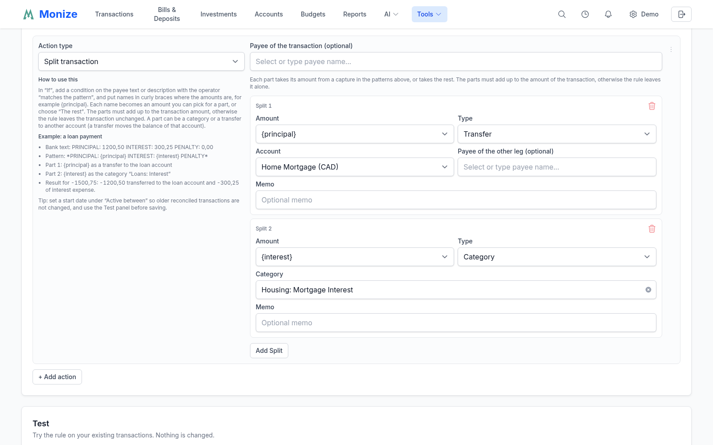Open the search magnifier icon
The width and height of the screenshot is (713, 445).
562,14
